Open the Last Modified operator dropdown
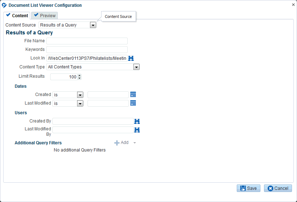 click(80, 104)
